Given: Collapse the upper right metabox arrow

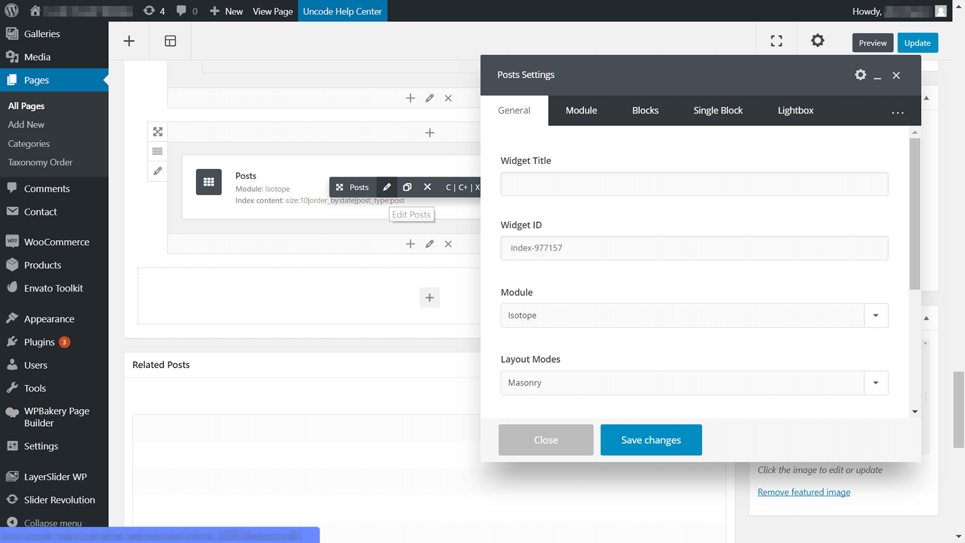Looking at the screenshot, I should [x=926, y=98].
